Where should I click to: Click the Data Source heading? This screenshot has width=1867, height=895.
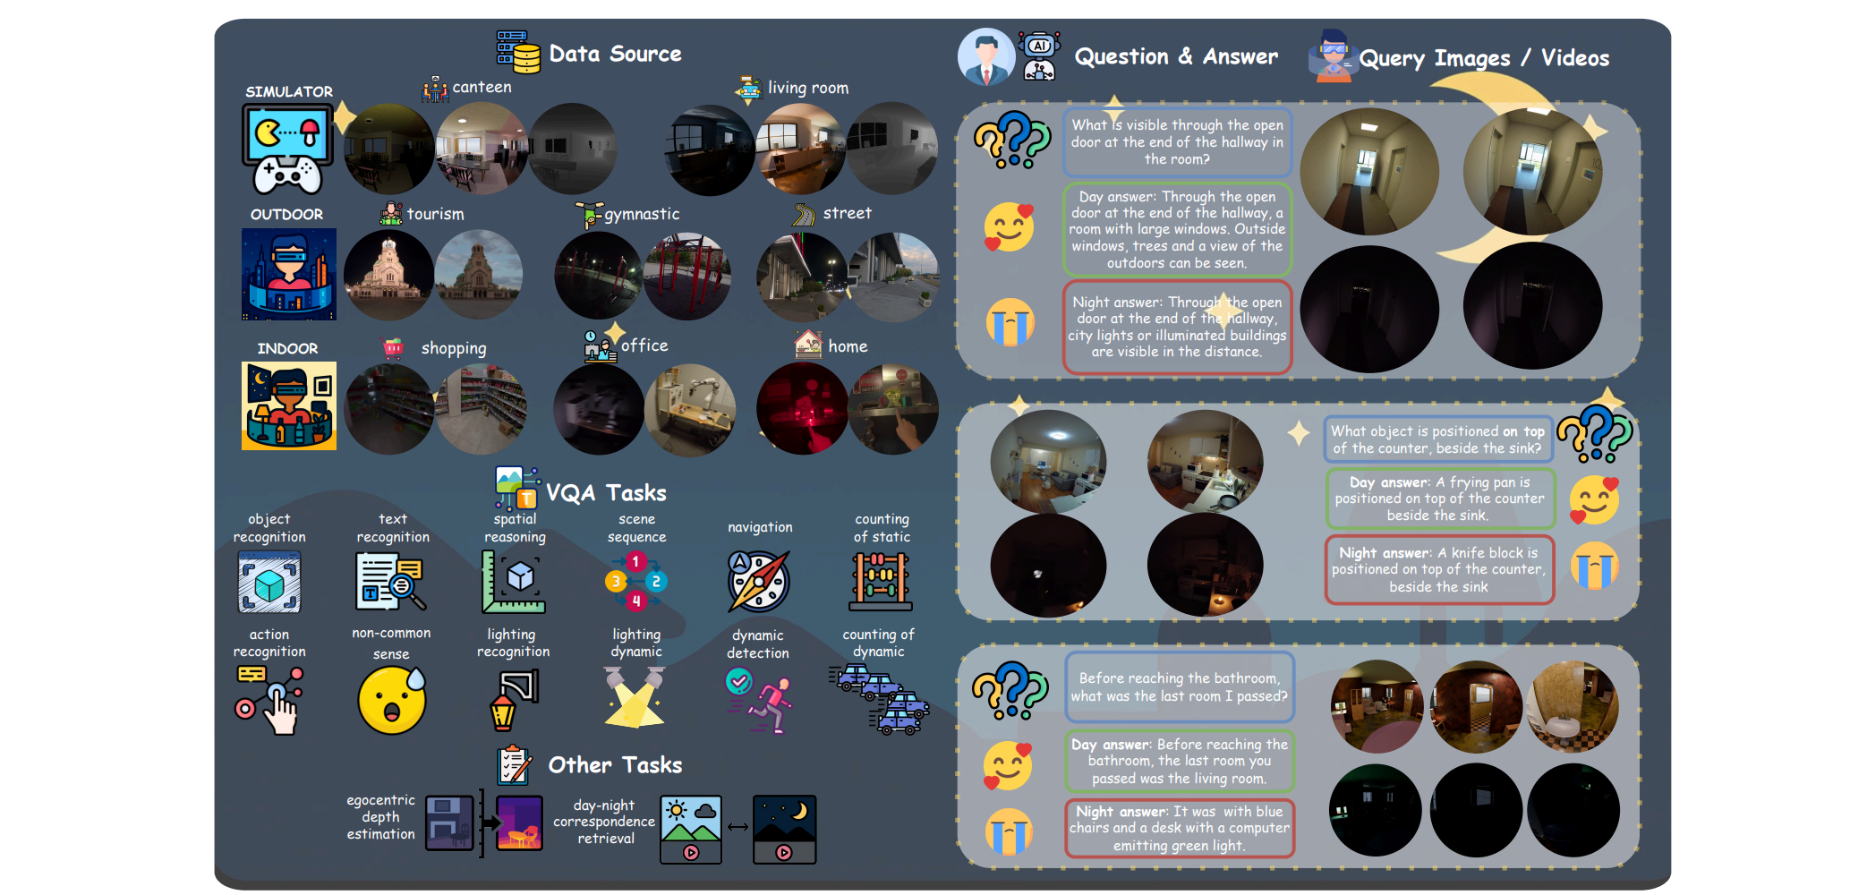point(615,54)
